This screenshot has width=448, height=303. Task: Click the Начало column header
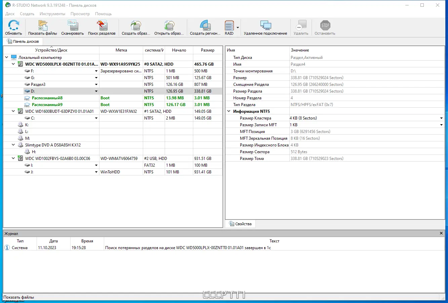click(x=179, y=50)
